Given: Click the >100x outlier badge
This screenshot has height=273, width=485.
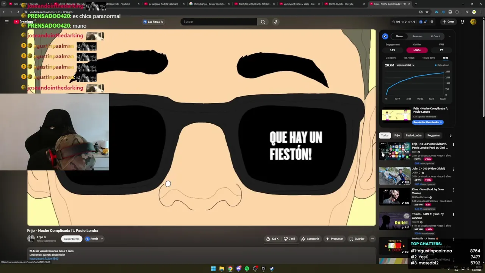Looking at the screenshot, I should coord(417,50).
